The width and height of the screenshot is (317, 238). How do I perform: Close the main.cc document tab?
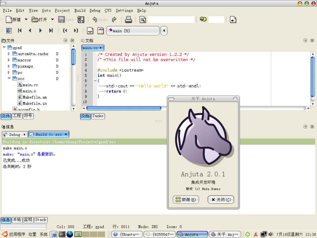click(101, 48)
